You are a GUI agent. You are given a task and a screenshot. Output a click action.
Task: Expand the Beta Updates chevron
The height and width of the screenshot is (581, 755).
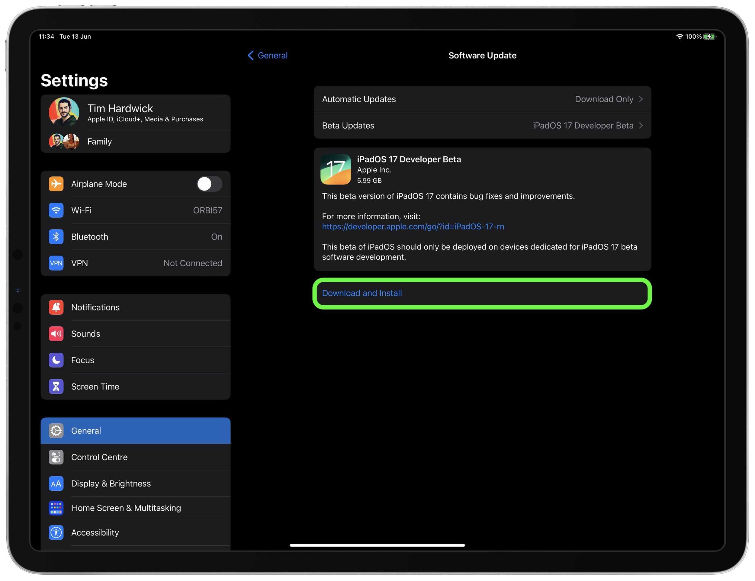click(x=641, y=125)
